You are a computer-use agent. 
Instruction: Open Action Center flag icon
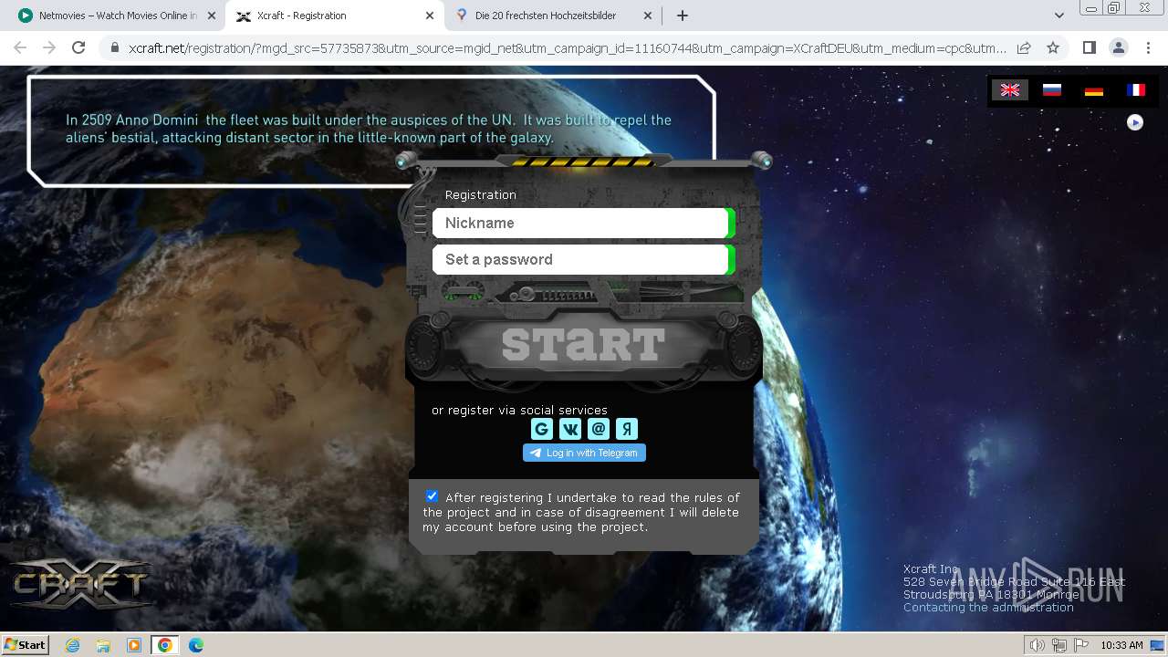point(1080,645)
